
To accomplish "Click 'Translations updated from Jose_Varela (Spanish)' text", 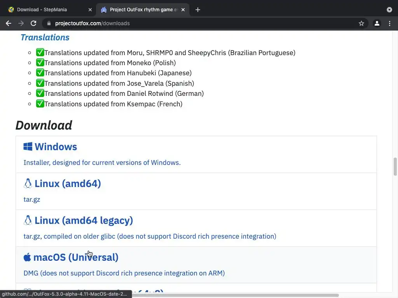I will [x=119, y=83].
